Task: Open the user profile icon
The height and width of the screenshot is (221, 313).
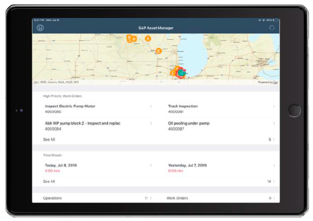Action: click(40, 27)
